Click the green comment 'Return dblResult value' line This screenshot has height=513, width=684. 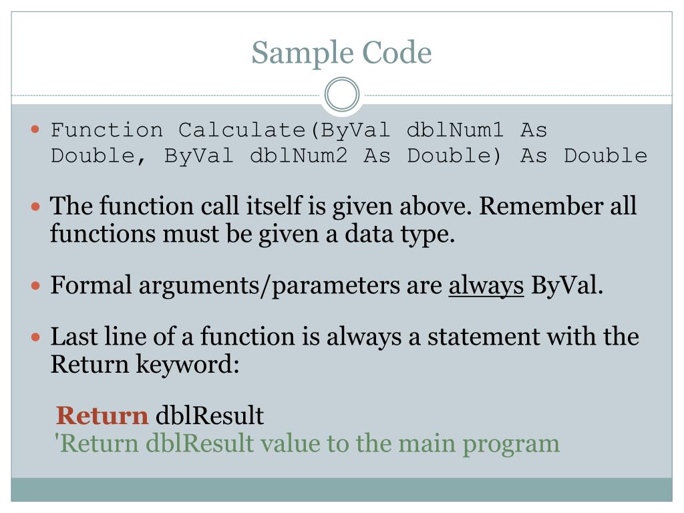(307, 444)
